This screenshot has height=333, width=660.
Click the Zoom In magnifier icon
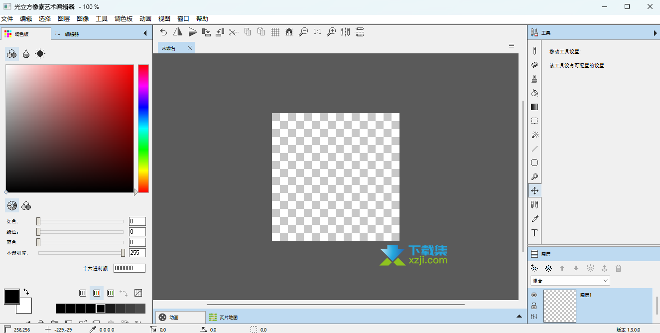pos(331,32)
